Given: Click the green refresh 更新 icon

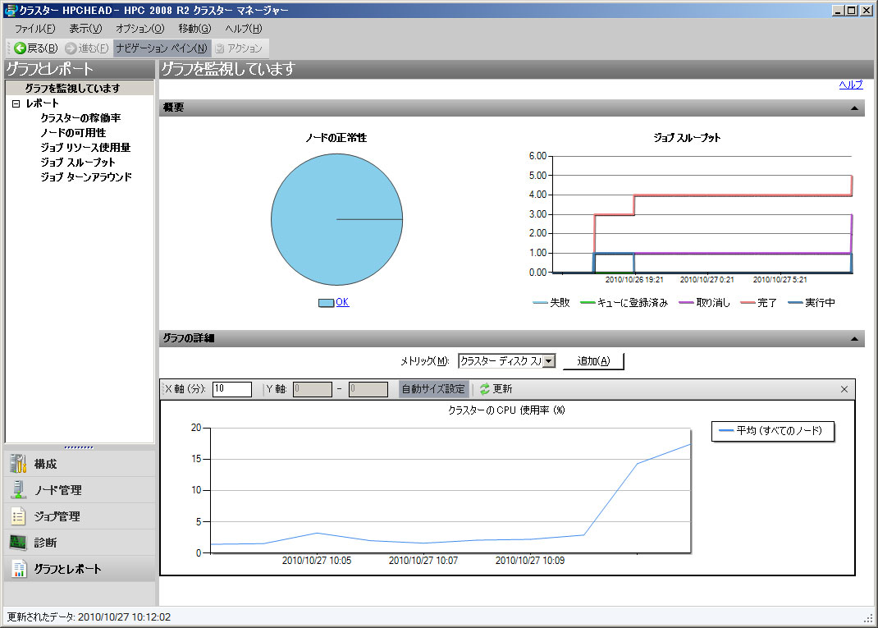Looking at the screenshot, I should click(484, 389).
